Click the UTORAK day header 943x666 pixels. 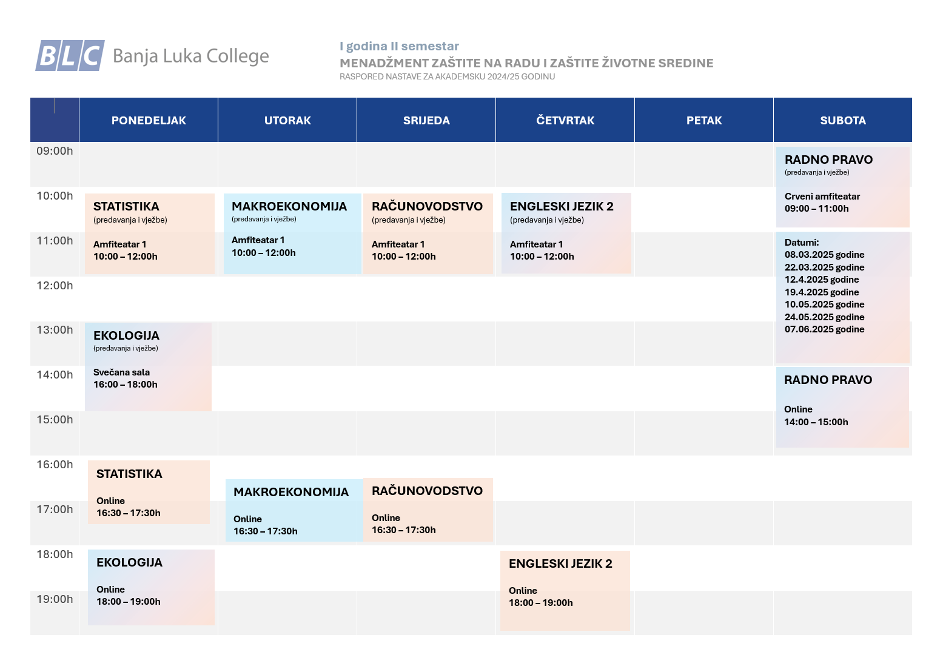[x=287, y=120]
